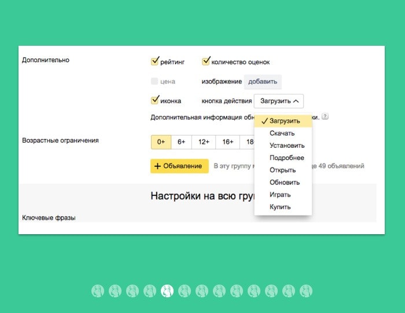
Task: Go to the third slide dot icon
Action: coord(132,291)
